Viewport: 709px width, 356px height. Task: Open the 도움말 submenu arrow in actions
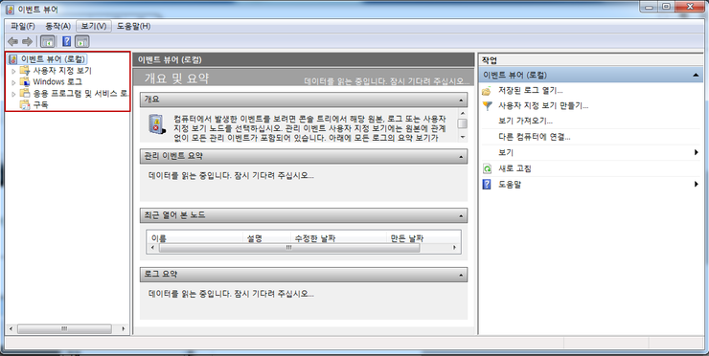697,185
